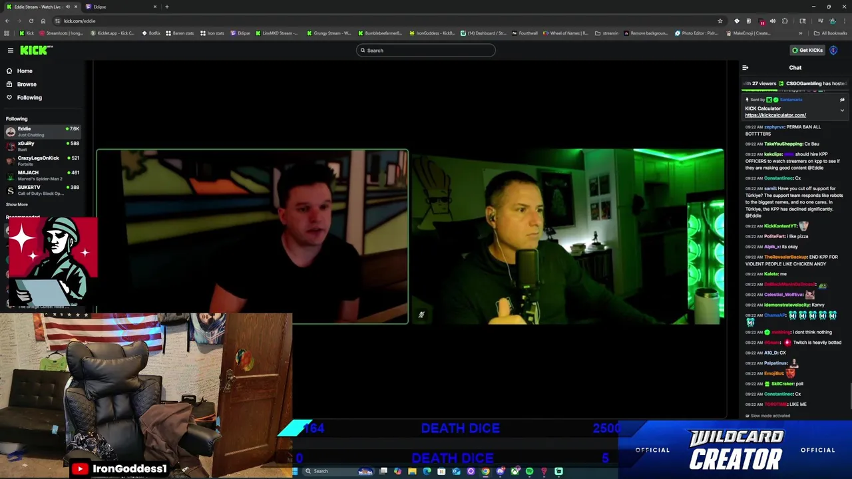
Task: Click the Slow mode activated notice
Action: click(767, 416)
